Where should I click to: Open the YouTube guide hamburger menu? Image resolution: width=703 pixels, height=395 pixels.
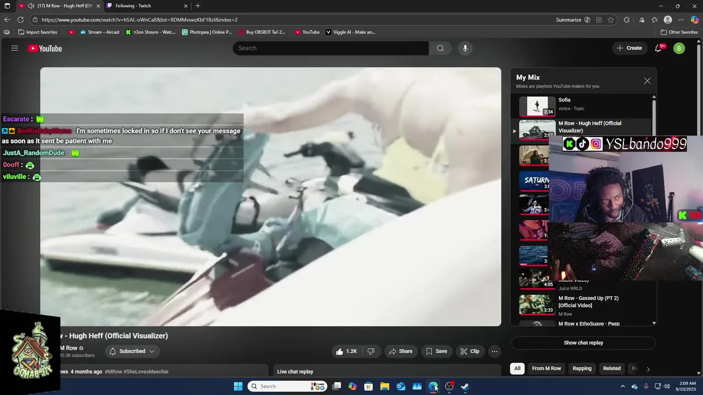click(15, 48)
